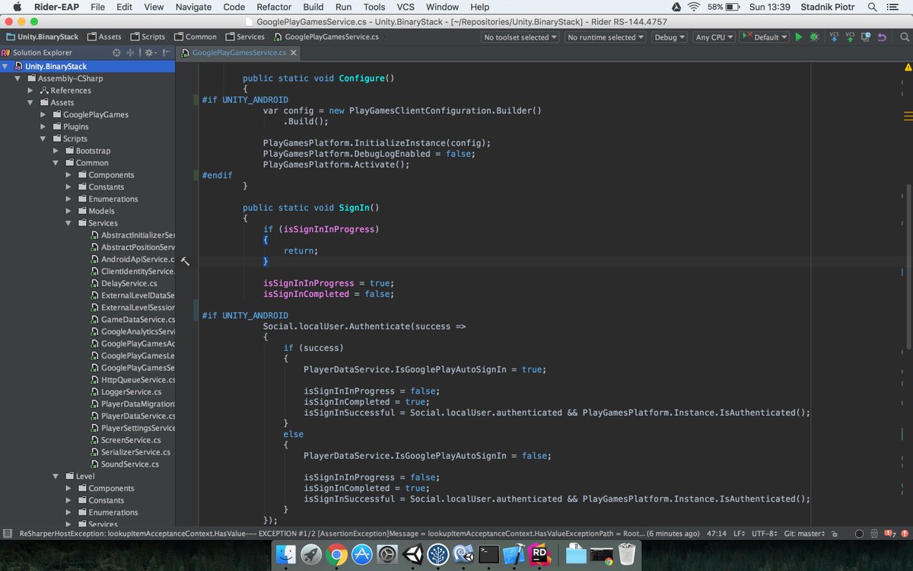Image resolution: width=913 pixels, height=571 pixels.
Task: Collapse all nodes in Solution Explorer
Action: tap(129, 53)
